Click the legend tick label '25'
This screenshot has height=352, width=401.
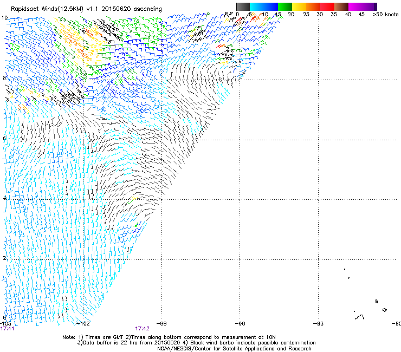point(306,15)
